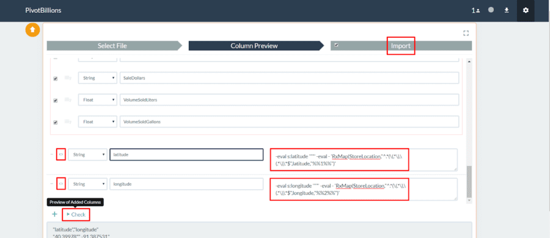Screen dimensions: 550x238
Task: Click the fullscreen expand icon
Action: pyautogui.click(x=466, y=34)
